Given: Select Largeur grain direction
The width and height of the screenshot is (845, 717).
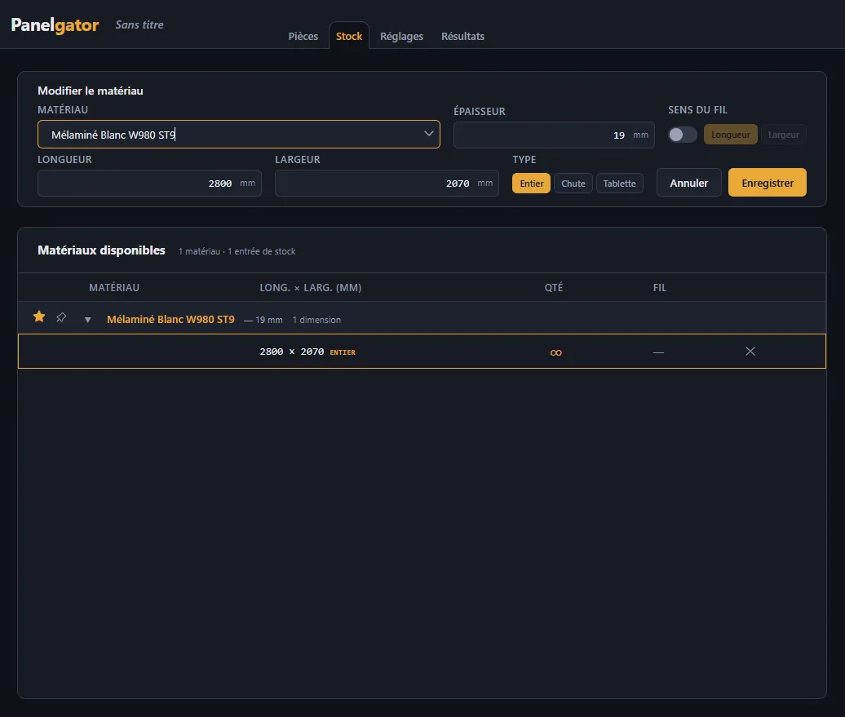Looking at the screenshot, I should (x=783, y=135).
